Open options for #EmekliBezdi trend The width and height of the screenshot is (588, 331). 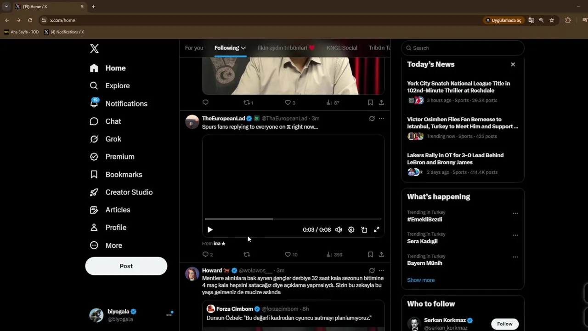pos(515,213)
